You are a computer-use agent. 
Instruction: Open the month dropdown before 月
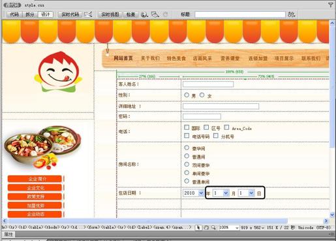pyautogui.click(x=221, y=193)
